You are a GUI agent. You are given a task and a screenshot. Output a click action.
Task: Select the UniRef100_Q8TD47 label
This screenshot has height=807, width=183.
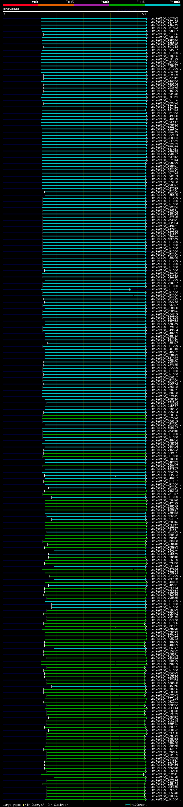164,494
